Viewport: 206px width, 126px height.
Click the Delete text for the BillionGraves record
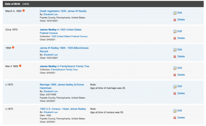[181, 56]
